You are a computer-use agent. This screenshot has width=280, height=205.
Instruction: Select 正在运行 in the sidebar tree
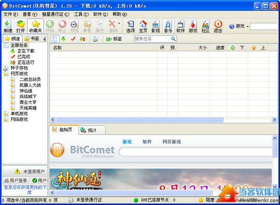point(26,63)
